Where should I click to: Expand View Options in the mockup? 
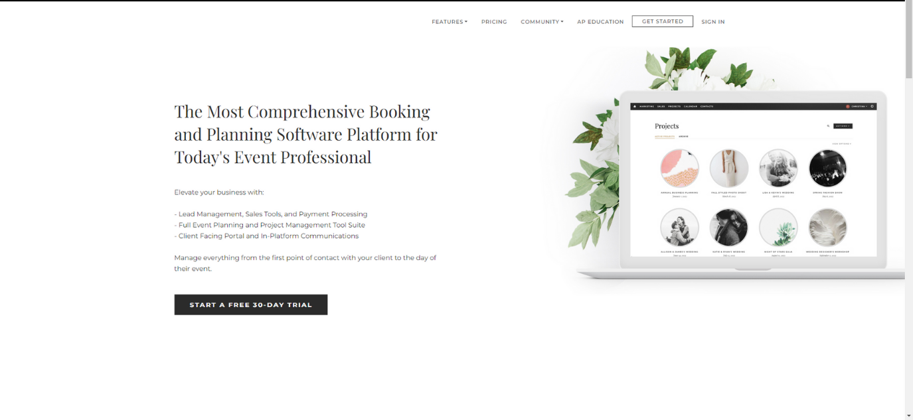841,143
